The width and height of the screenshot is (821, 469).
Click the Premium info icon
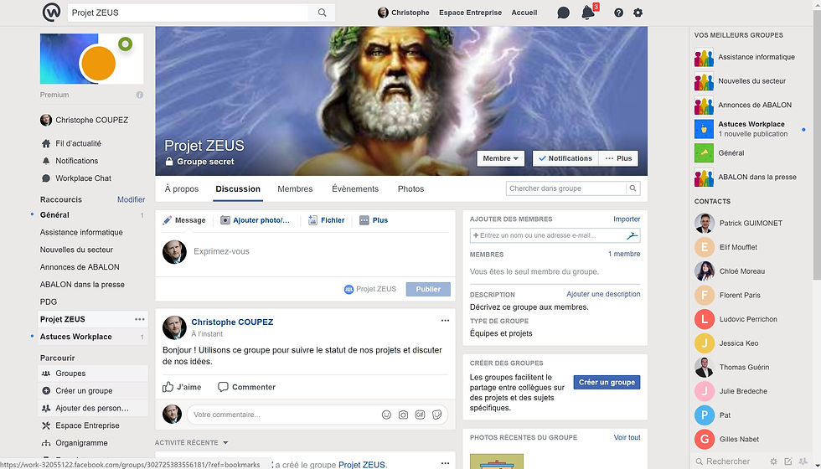[x=140, y=95]
